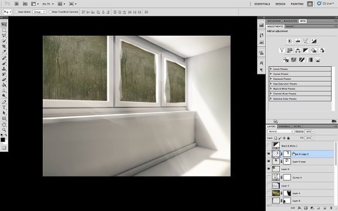Add a Hue/Saturation adjustment layer
Screen dimensions: 338x211
(290, 50)
